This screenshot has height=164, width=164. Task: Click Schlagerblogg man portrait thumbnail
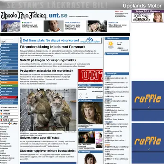pyautogui.click(x=54, y=26)
